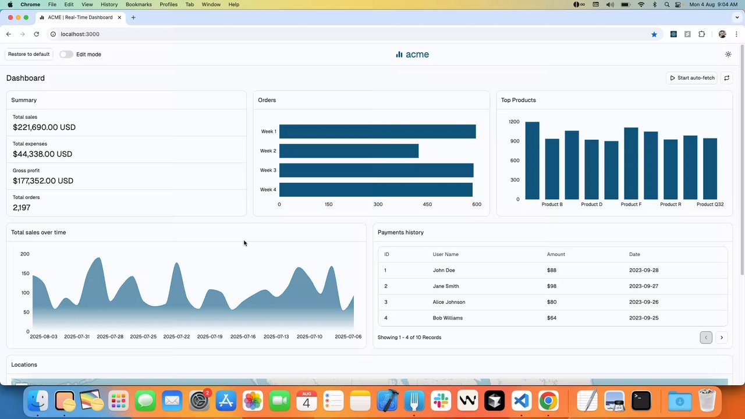Open Photos in the Dock
745x419 pixels.
click(253, 401)
